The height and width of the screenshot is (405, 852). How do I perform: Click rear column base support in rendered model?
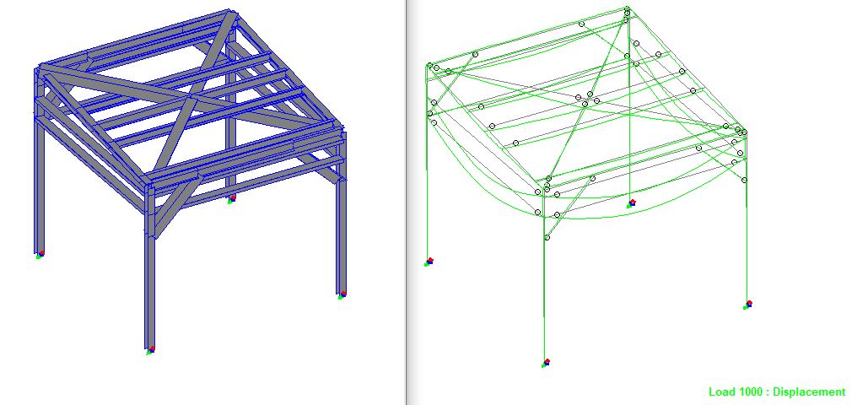(x=231, y=199)
